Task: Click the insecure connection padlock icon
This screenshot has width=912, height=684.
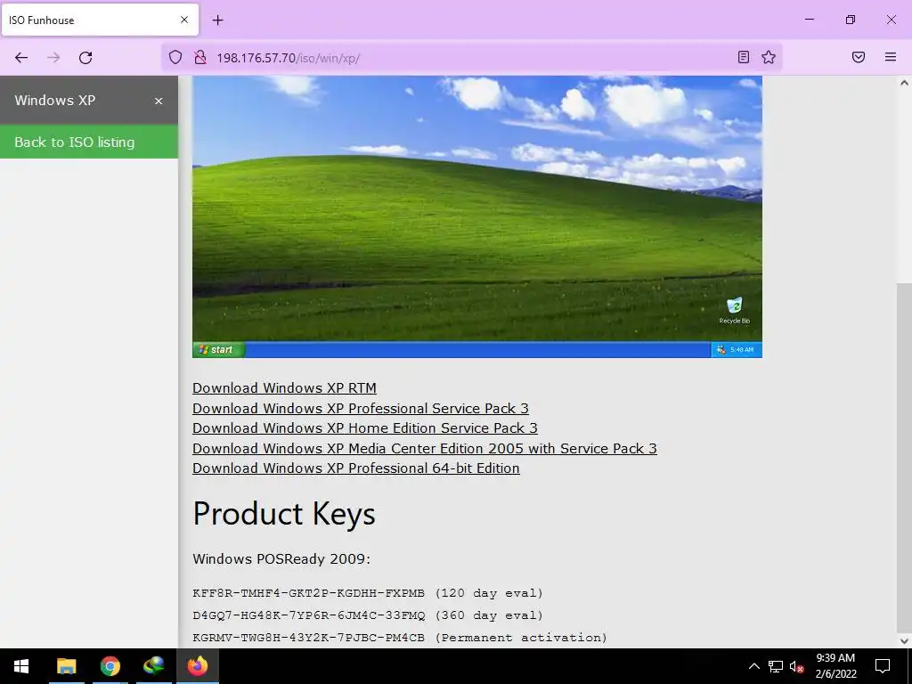Action: tap(200, 58)
